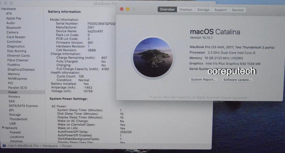
Task: Select Parallel SCSI entry
Action: tap(17, 88)
